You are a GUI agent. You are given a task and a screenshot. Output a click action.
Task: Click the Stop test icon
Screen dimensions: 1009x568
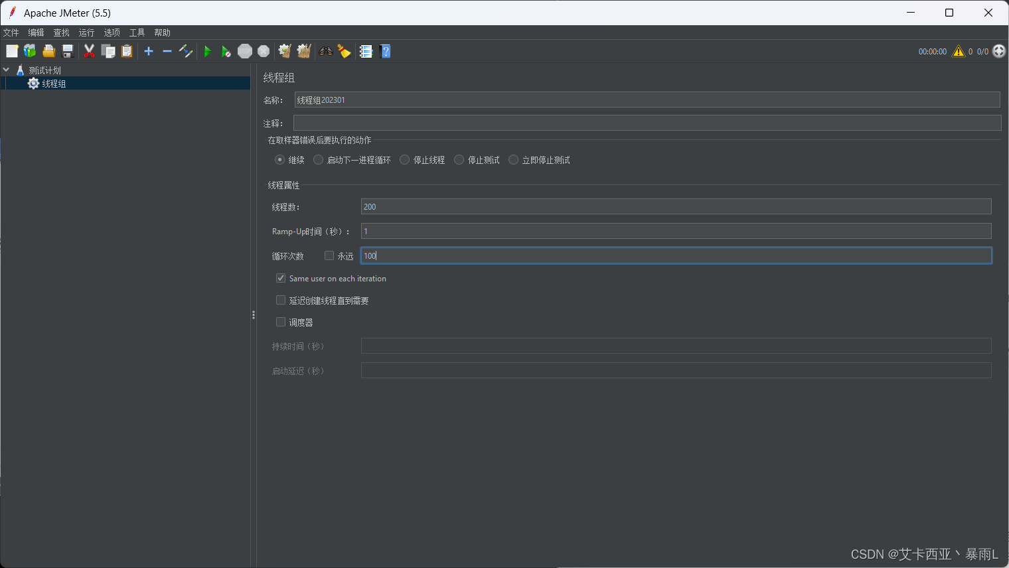[x=245, y=51]
